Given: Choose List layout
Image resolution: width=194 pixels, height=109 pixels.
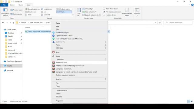Looking at the screenshot, I should [44, 12].
